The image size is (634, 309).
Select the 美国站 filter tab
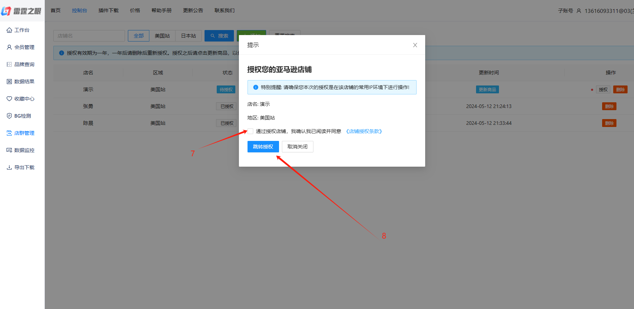[162, 36]
